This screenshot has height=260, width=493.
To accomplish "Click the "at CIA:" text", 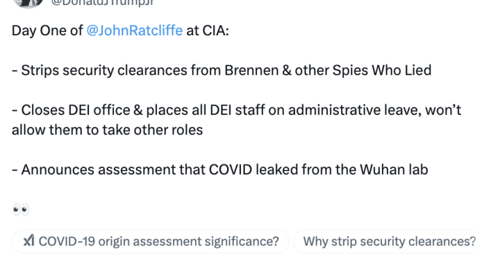I will click(x=208, y=31).
